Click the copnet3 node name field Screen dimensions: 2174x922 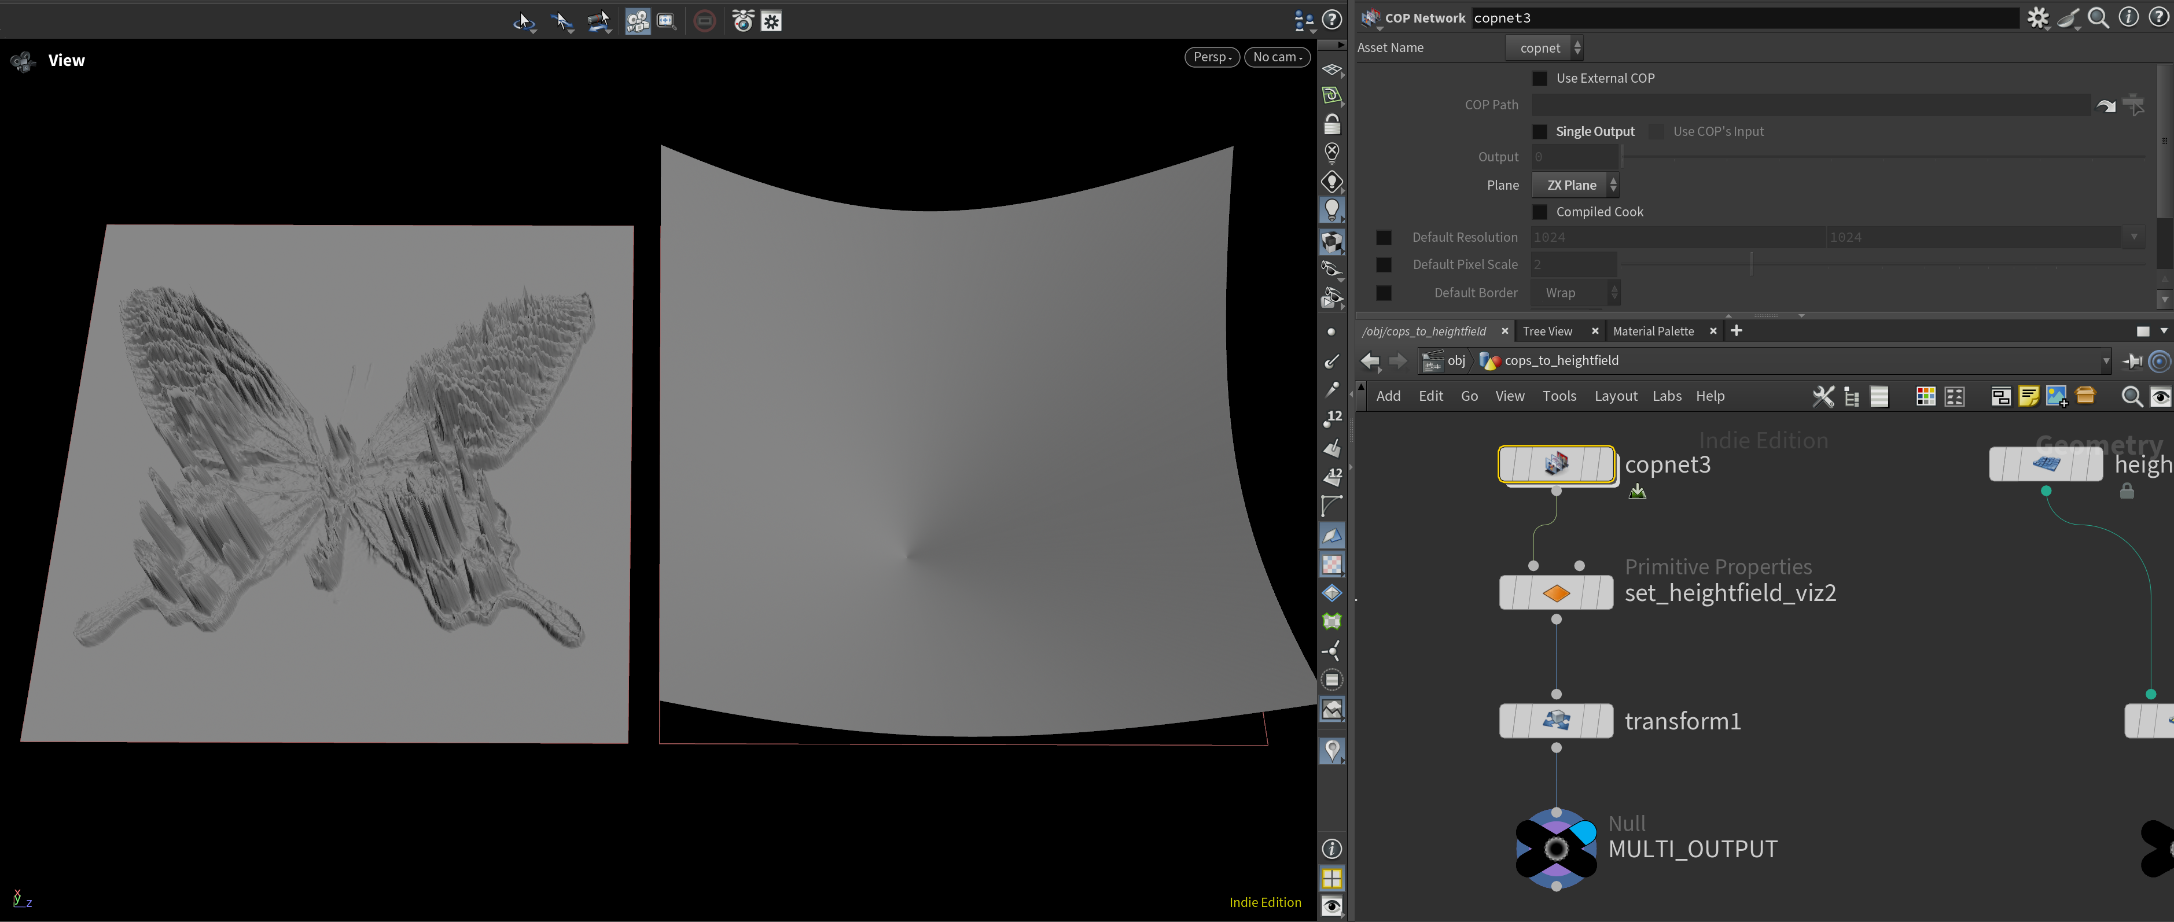click(x=1743, y=18)
